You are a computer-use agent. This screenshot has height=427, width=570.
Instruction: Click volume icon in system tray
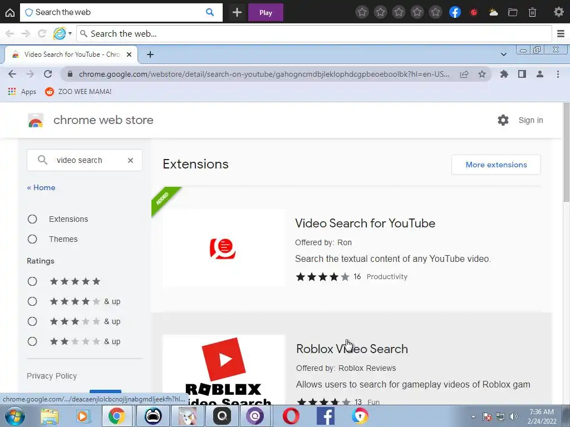[x=513, y=416]
